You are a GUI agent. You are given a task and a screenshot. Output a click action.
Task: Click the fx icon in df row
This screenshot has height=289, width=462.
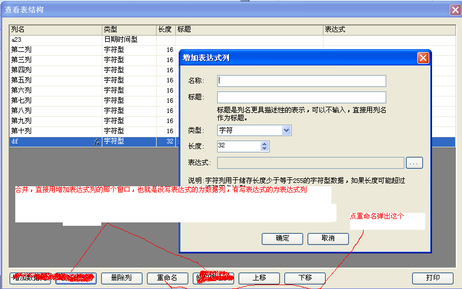tap(97, 142)
